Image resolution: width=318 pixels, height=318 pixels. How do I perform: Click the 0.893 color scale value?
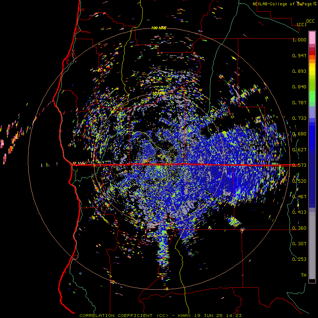[299, 71]
